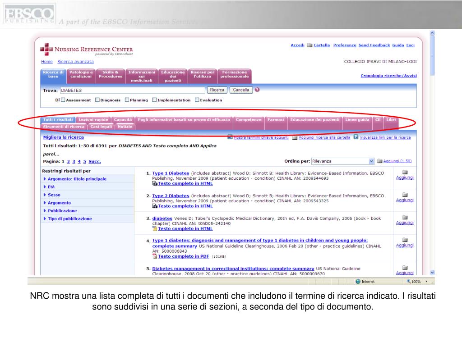
Task: Click the HTML full text icon for Type 2 Diabetes
Action: [155, 206]
